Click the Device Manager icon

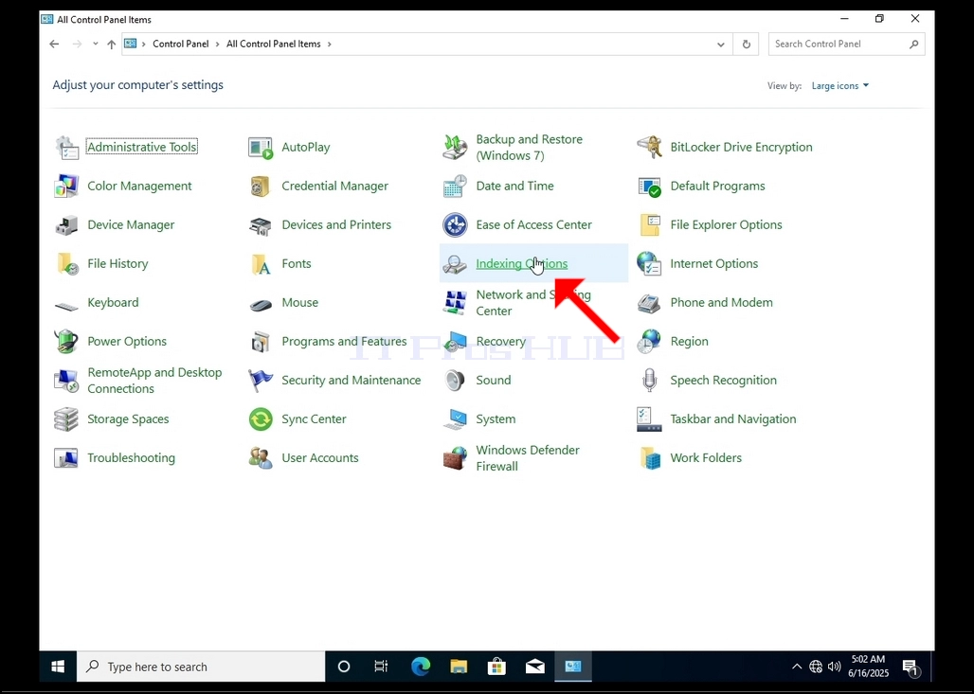coord(66,224)
